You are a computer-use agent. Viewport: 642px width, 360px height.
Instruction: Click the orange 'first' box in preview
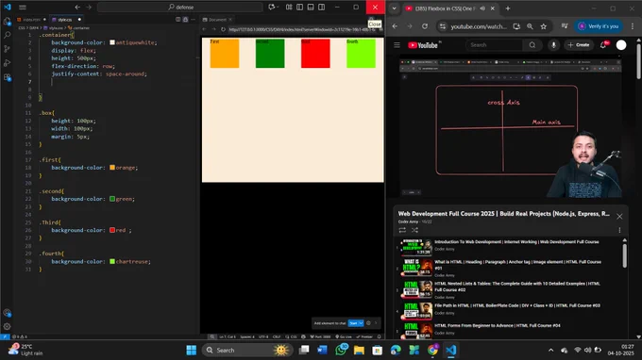(225, 53)
